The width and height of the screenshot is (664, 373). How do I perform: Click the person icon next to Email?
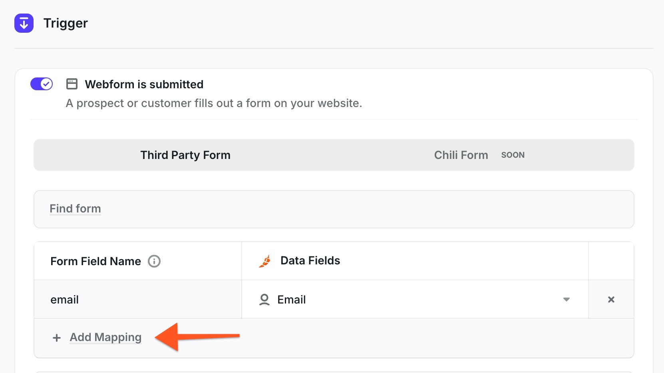coord(264,300)
